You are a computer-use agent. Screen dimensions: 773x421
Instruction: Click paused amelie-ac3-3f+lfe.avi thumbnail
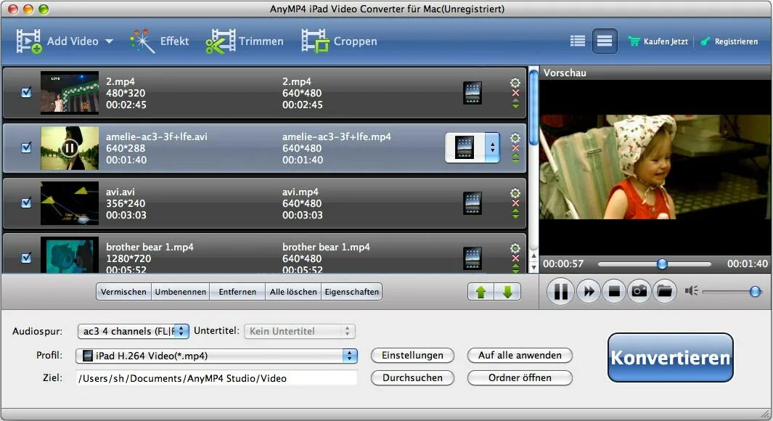click(x=70, y=148)
